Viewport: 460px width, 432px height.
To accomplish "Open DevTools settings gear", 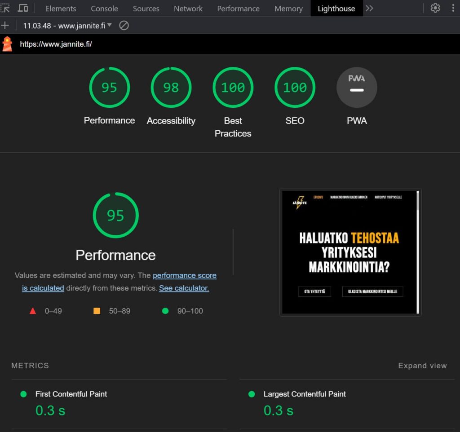I will point(435,8).
